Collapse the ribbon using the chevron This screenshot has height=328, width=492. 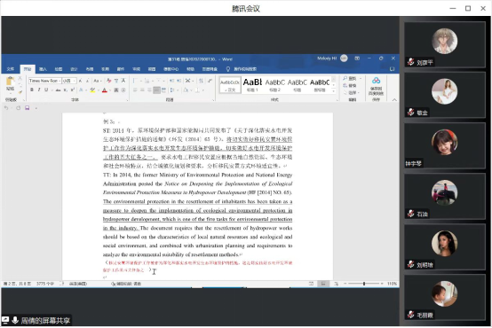394,99
